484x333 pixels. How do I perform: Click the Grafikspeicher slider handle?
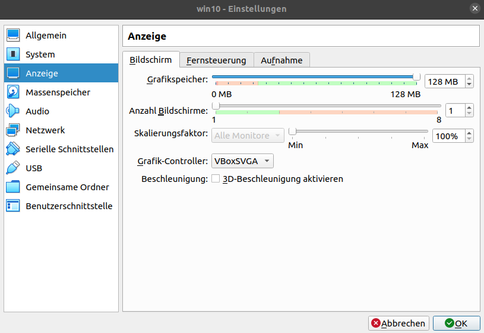[416, 77]
